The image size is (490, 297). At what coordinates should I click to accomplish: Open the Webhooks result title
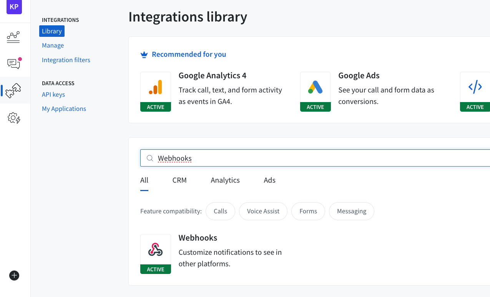[x=198, y=238]
